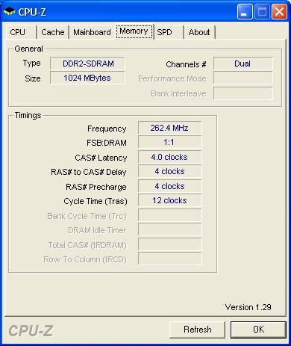Image resolution: width=291 pixels, height=346 pixels.
Task: Click the CAS# Latency 4.0 clocks field
Action: (x=169, y=157)
